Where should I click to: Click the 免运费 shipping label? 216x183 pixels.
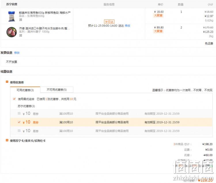209,44
